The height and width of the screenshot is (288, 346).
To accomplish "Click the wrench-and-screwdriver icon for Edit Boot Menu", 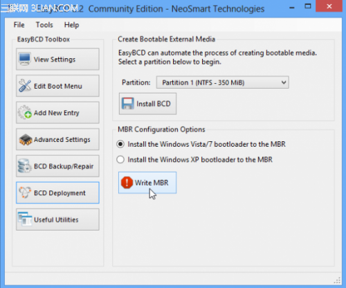I will [x=25, y=86].
